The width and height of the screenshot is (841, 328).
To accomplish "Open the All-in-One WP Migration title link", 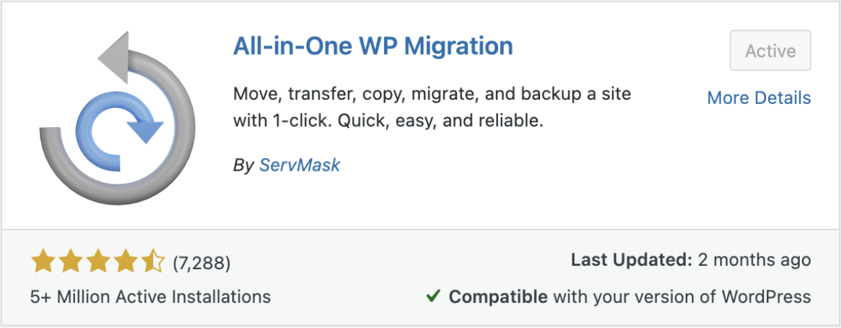I will (x=373, y=47).
